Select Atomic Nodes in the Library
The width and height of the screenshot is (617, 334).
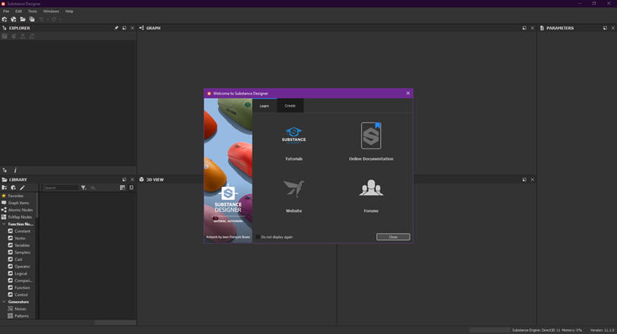click(x=21, y=210)
